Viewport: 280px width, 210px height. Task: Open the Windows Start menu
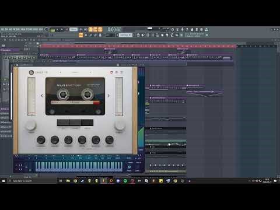click(x=3, y=181)
